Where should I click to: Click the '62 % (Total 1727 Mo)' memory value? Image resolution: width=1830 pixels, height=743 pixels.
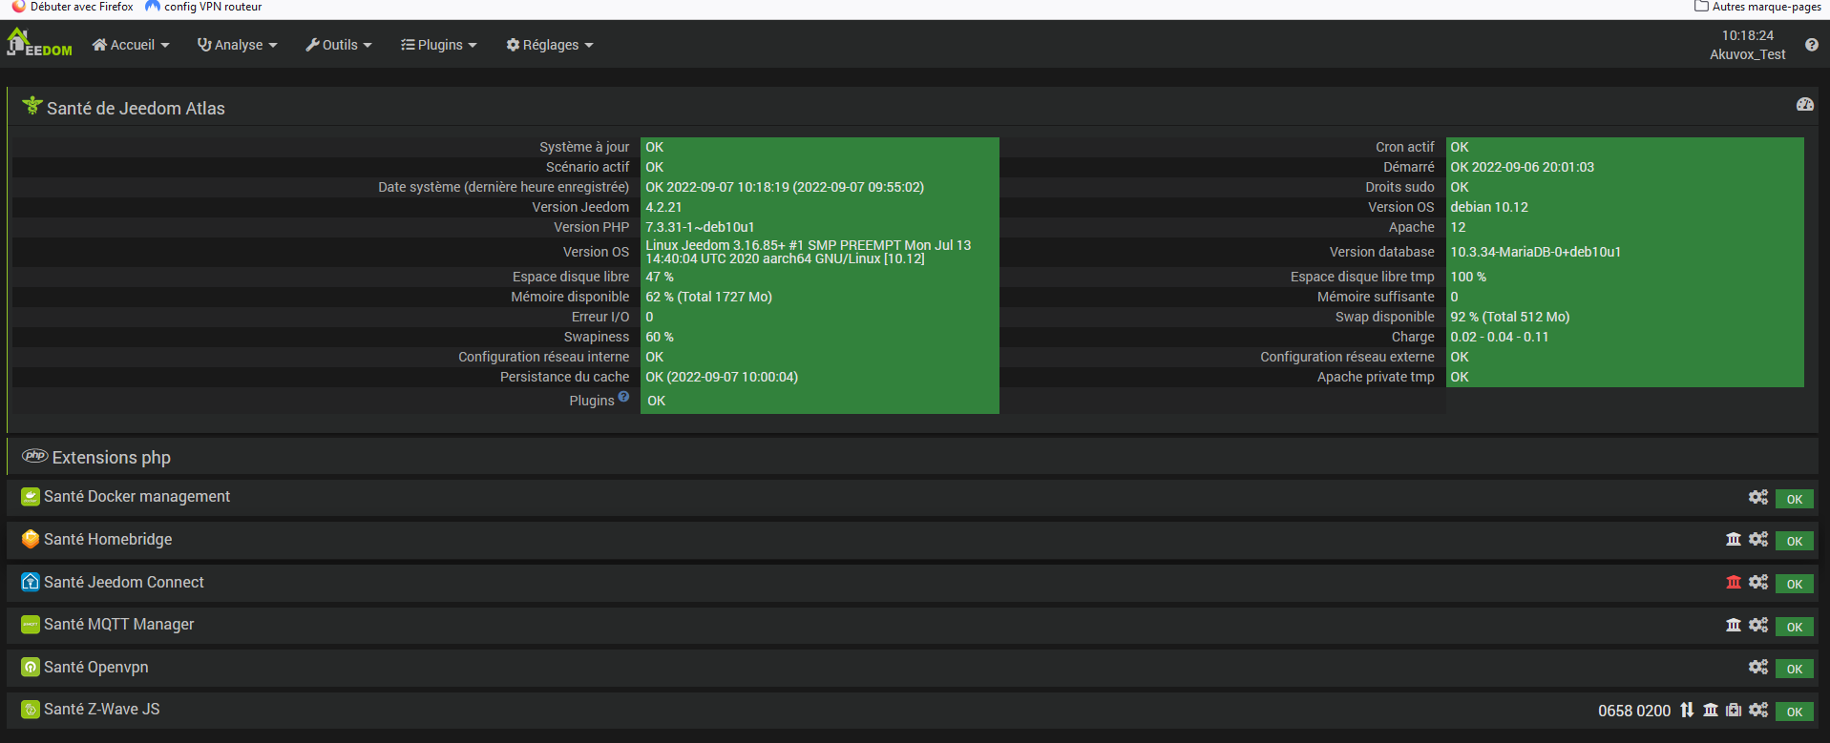click(708, 297)
